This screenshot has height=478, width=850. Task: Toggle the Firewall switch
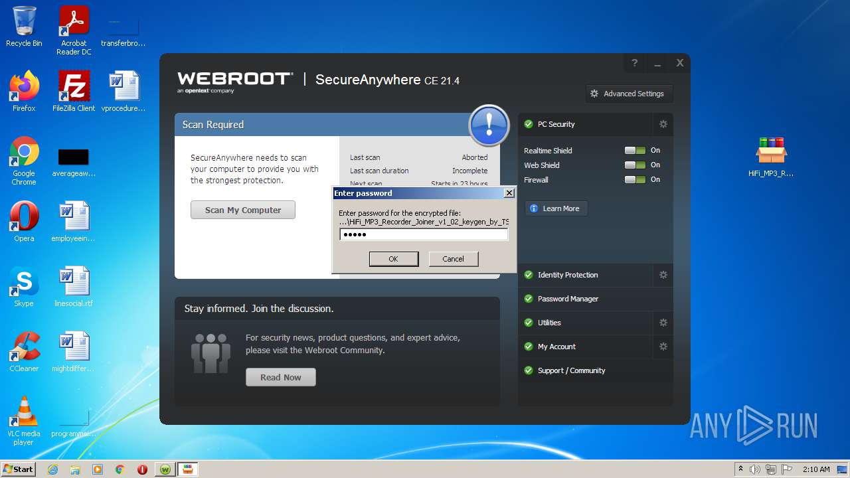(635, 180)
